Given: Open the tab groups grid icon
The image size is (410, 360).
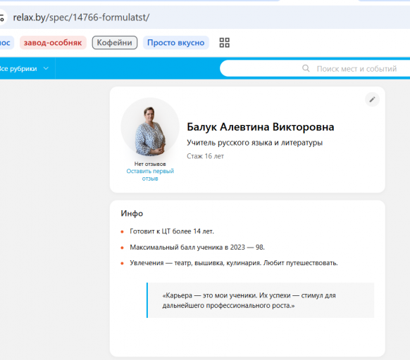Looking at the screenshot, I should pyautogui.click(x=224, y=43).
